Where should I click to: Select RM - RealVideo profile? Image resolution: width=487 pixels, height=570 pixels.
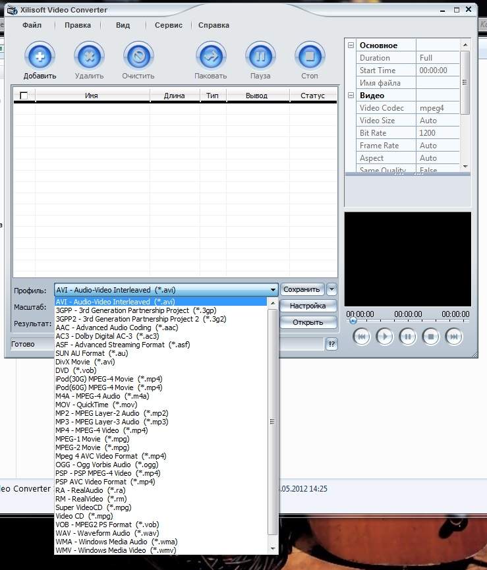click(x=160, y=499)
